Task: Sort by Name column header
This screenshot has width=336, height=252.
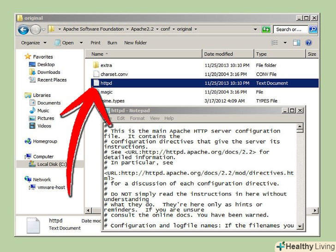Action: point(144,54)
